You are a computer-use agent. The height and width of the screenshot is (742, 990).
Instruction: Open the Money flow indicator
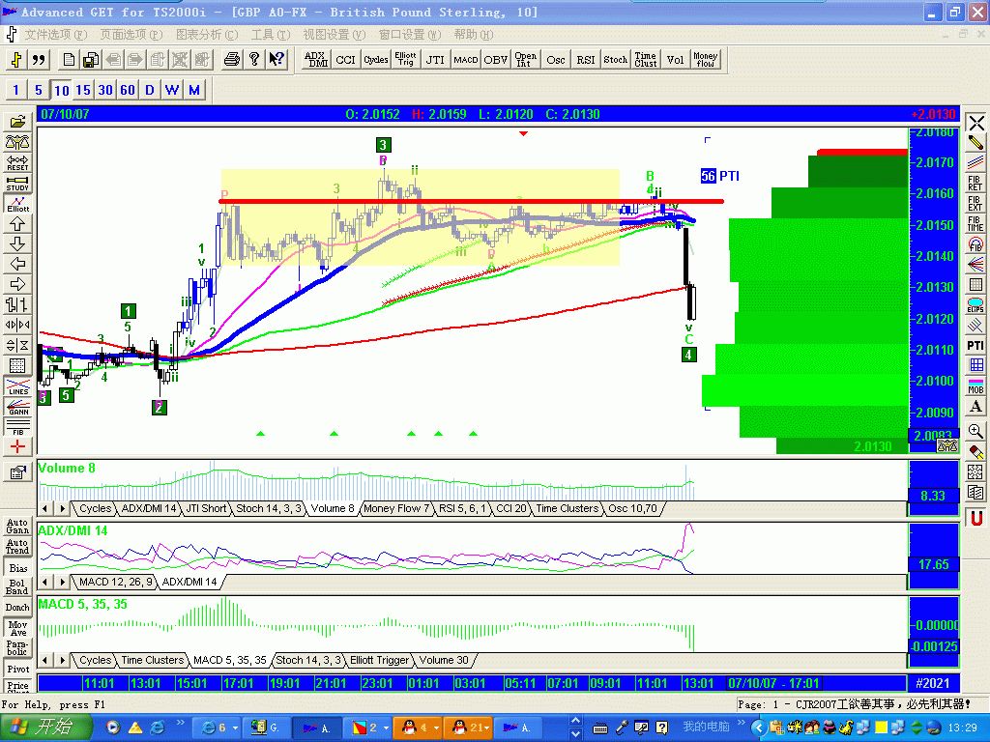705,59
